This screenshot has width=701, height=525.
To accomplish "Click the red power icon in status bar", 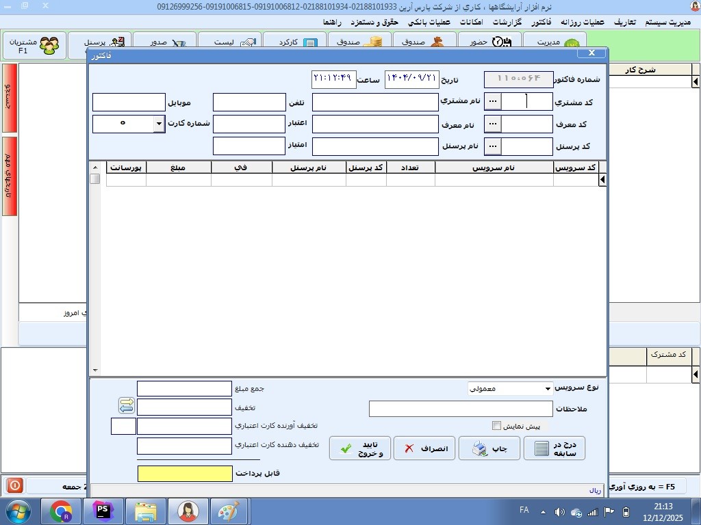I will coord(14,486).
